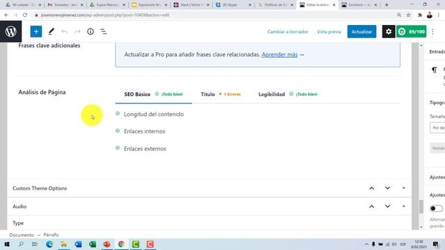Toggle the settings gear sidebar
Image resolution: width=445 pixels, height=250 pixels.
tap(389, 31)
